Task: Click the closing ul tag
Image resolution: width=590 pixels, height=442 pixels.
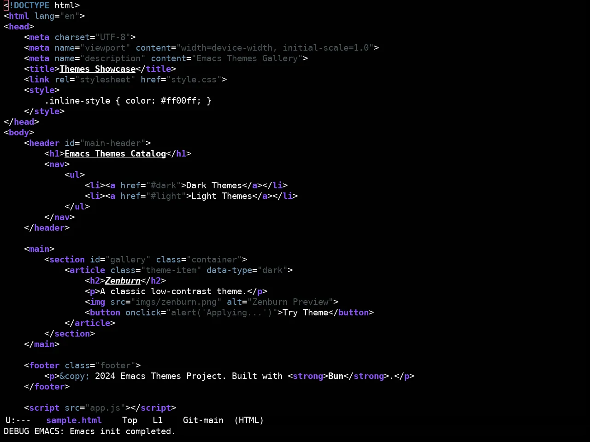Action: 77,207
